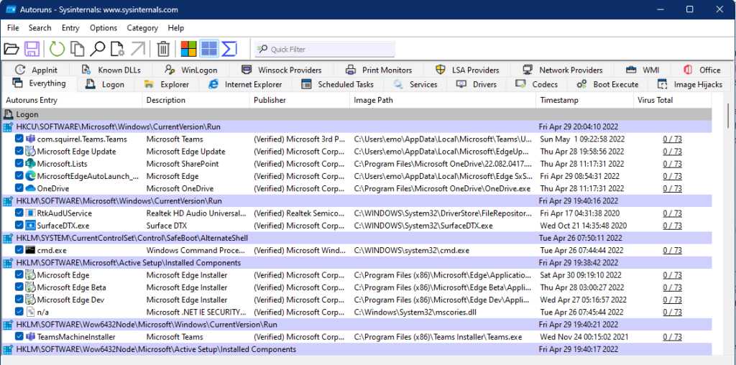This screenshot has width=736, height=365.
Task: Click the vertical scrollbar of the entry list
Action: click(729, 216)
